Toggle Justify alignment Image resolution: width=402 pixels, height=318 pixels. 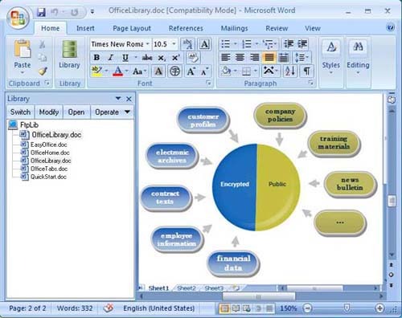(x=269, y=58)
